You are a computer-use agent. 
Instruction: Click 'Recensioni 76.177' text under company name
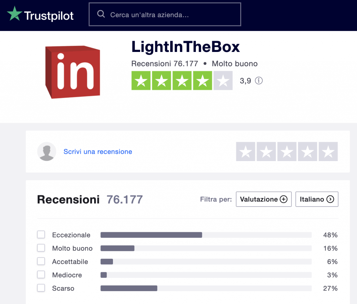(165, 64)
